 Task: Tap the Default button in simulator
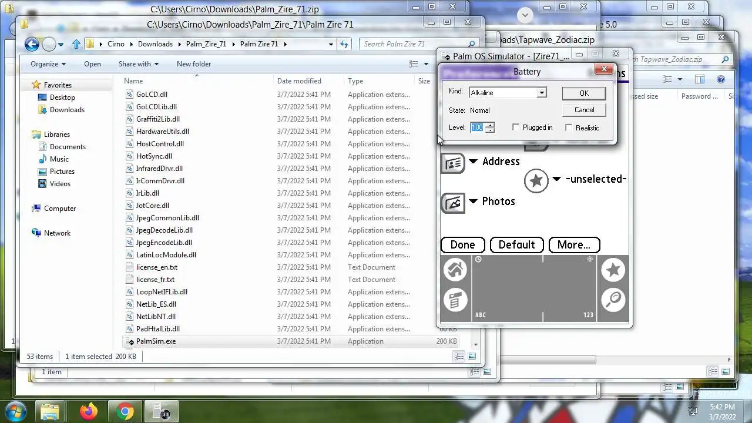[x=516, y=245]
